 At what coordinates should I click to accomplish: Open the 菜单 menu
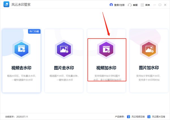tap(147, 5)
